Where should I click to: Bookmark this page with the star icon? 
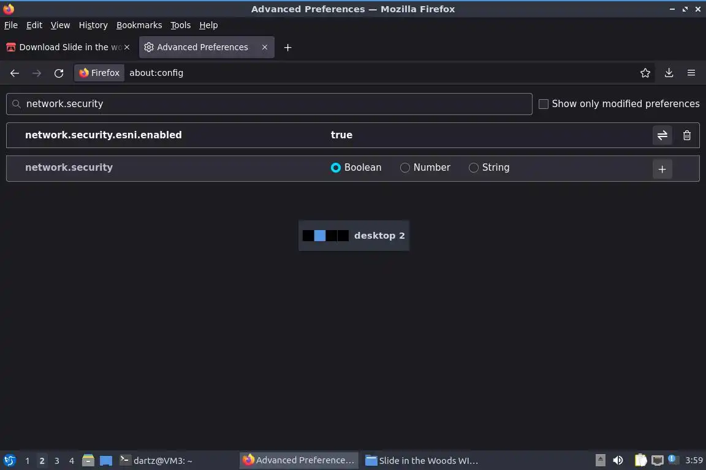(645, 73)
